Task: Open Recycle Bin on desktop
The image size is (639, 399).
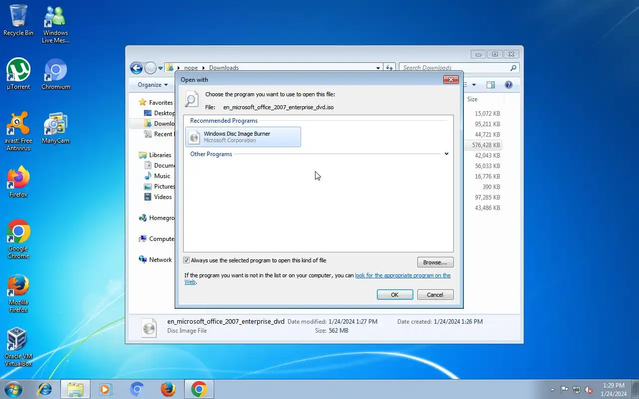Action: point(18,20)
